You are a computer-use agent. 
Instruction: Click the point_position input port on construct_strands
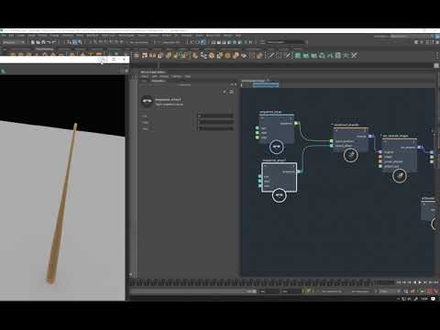click(x=331, y=141)
